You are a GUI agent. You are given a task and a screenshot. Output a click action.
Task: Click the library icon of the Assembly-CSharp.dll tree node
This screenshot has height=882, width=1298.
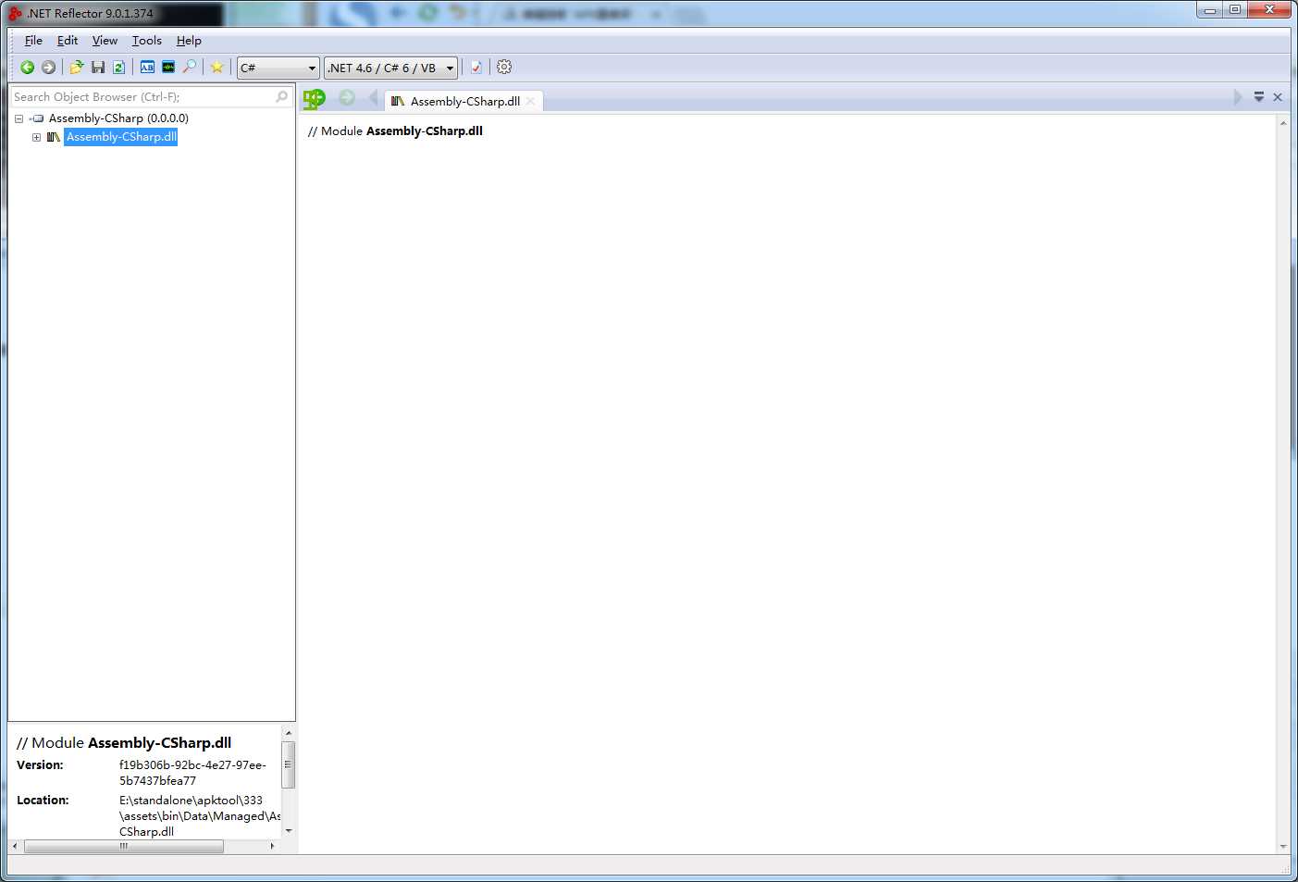pyautogui.click(x=54, y=137)
